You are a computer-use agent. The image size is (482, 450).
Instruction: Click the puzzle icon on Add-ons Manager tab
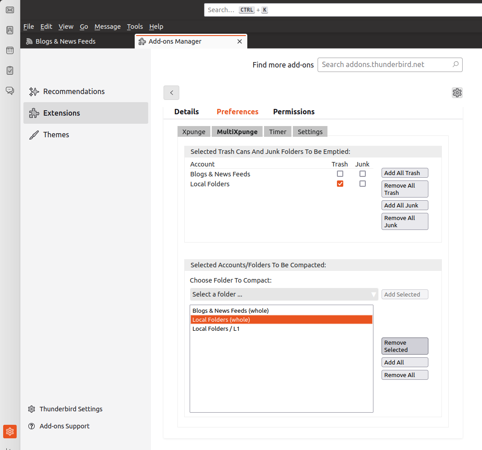click(142, 41)
